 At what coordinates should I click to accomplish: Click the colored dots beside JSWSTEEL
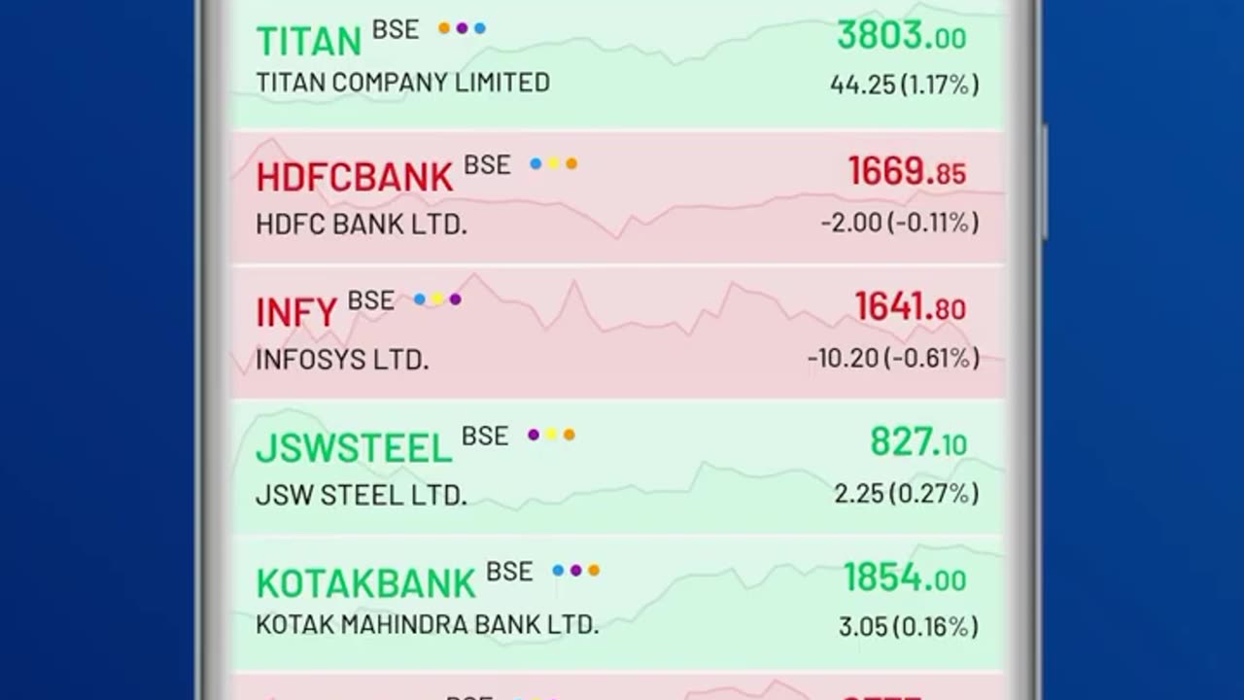pos(551,435)
